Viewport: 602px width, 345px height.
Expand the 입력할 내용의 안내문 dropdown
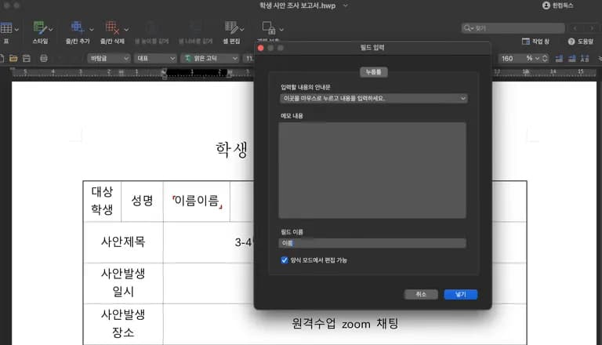tap(373, 99)
